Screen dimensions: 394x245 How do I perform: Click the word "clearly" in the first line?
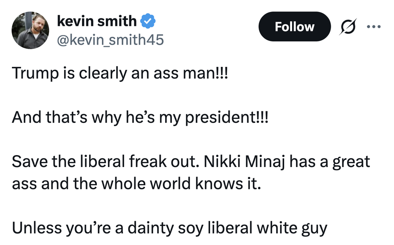click(103, 74)
